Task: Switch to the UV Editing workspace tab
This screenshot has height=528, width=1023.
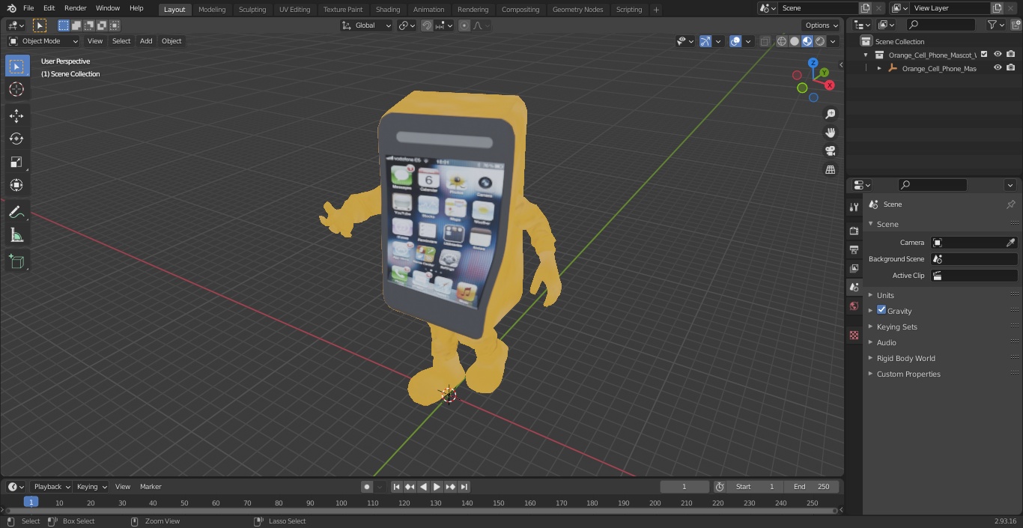Action: (x=294, y=9)
